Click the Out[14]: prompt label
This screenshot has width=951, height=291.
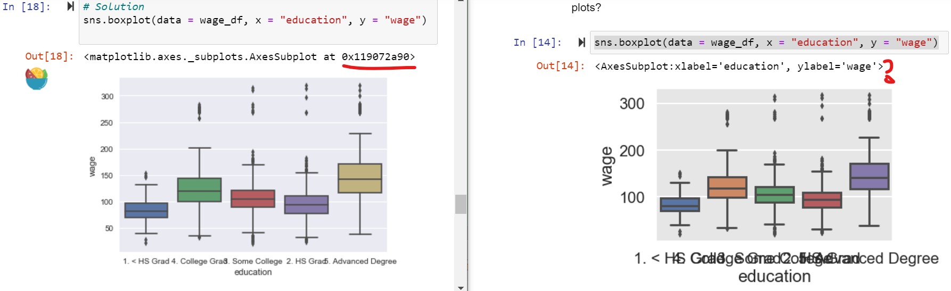tap(561, 66)
